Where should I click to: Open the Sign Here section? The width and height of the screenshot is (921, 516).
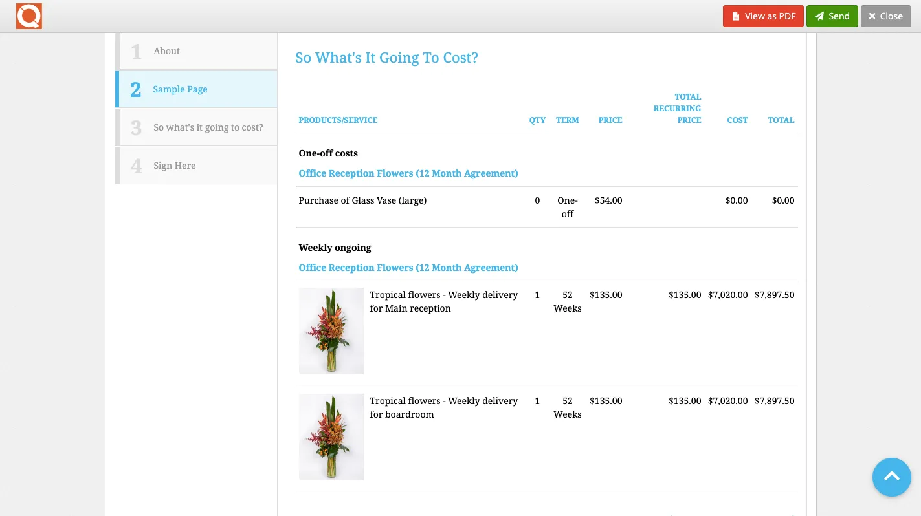(x=174, y=166)
